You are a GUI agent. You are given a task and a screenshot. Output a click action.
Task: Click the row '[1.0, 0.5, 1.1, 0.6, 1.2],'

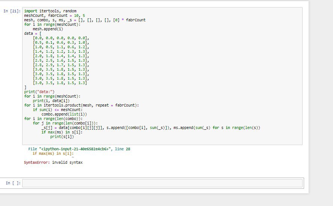[61, 47]
